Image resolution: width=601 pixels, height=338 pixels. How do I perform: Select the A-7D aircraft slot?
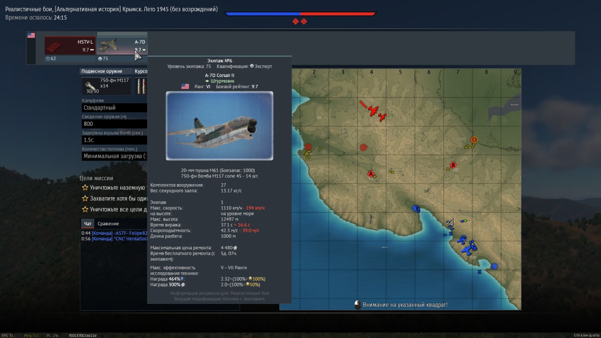click(122, 46)
